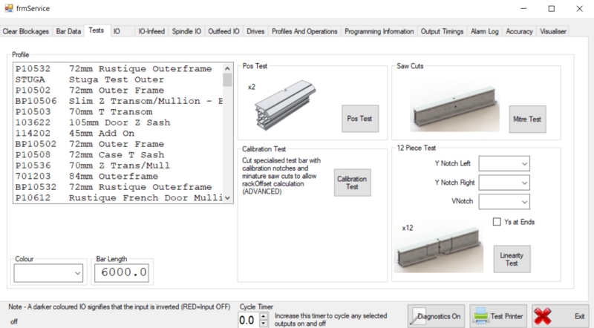Click the Diagnostics On button icon
594x328 pixels.
417,316
